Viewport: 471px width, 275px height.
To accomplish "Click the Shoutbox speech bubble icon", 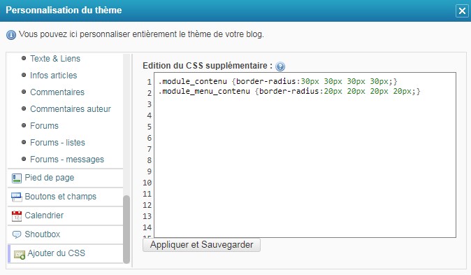I will click(x=17, y=234).
